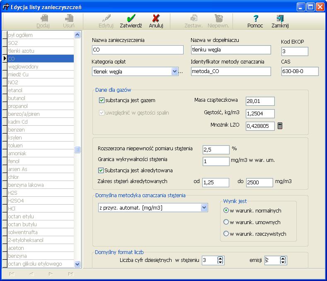Go to next record navigation arrow

tap(51, 274)
